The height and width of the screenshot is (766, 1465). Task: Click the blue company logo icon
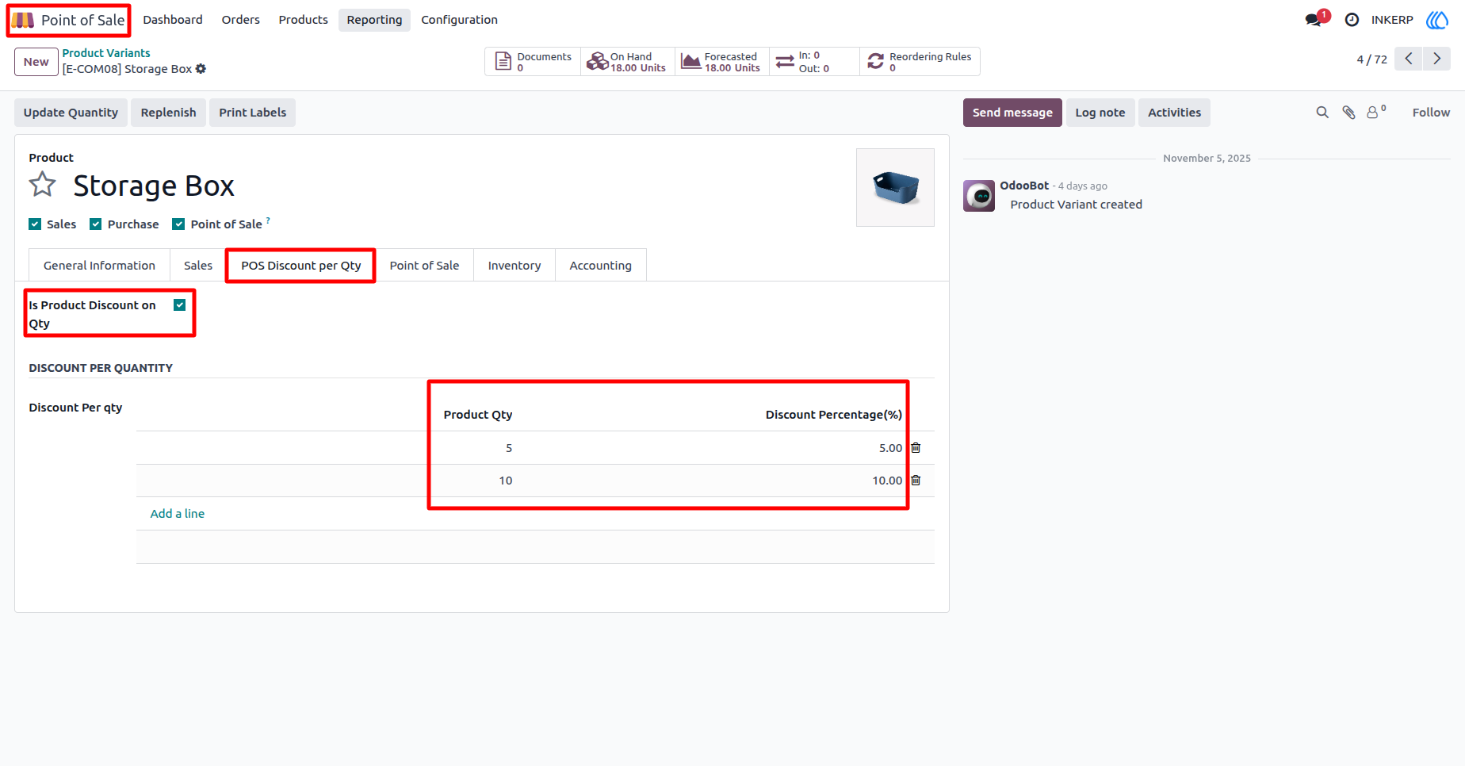click(x=1436, y=20)
